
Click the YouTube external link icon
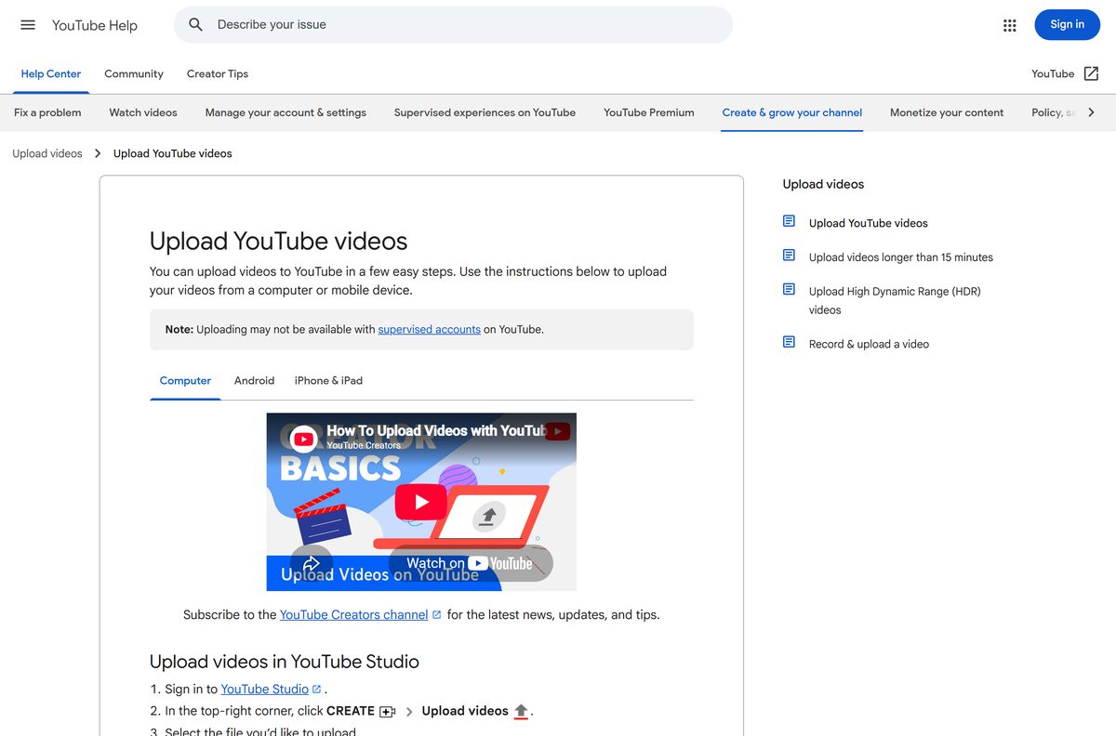click(1091, 73)
